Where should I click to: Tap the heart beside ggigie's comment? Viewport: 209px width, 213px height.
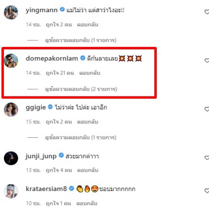tap(207, 109)
